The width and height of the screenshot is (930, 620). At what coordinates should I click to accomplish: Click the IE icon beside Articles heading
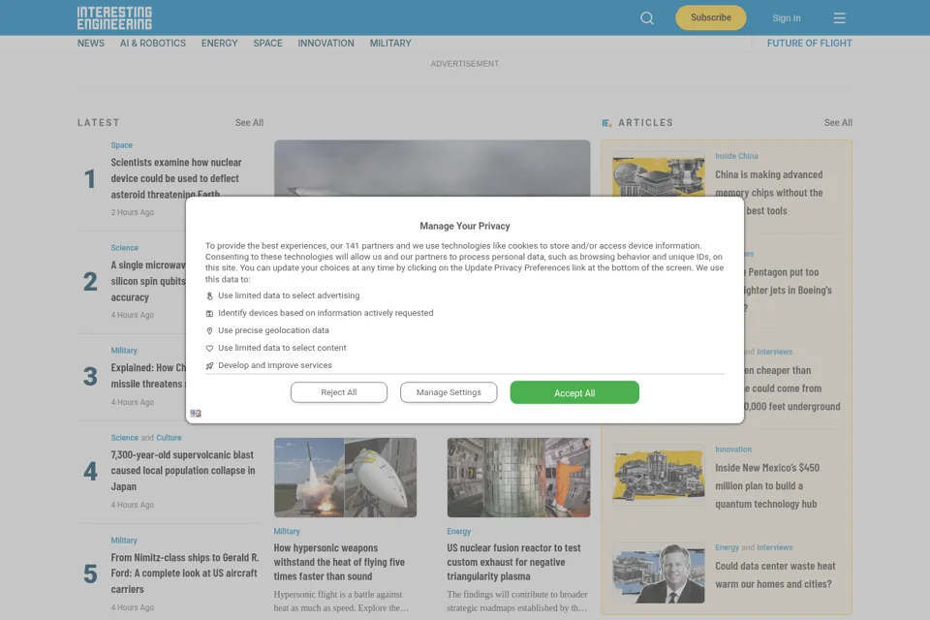(x=606, y=123)
